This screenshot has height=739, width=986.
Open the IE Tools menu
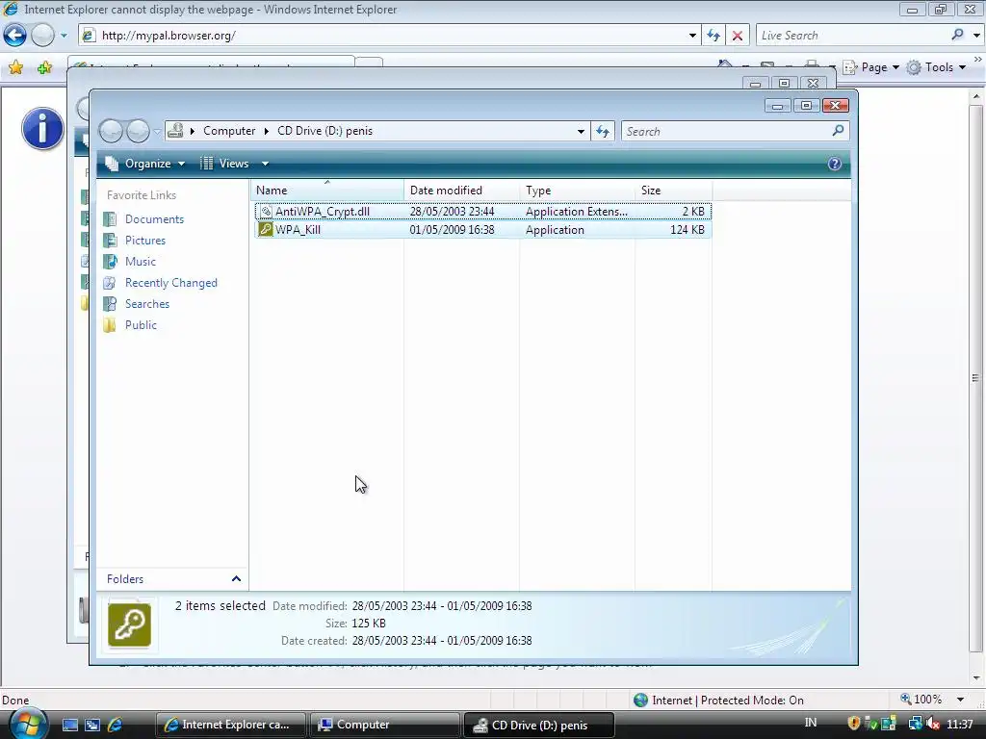tap(936, 67)
